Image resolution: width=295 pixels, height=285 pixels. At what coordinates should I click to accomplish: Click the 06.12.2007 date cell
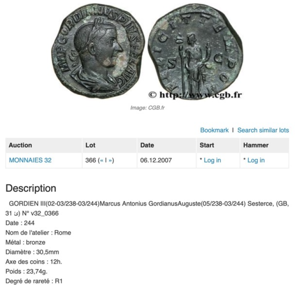[156, 160]
